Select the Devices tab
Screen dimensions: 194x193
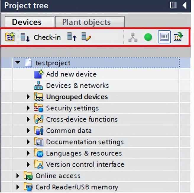tap(27, 22)
